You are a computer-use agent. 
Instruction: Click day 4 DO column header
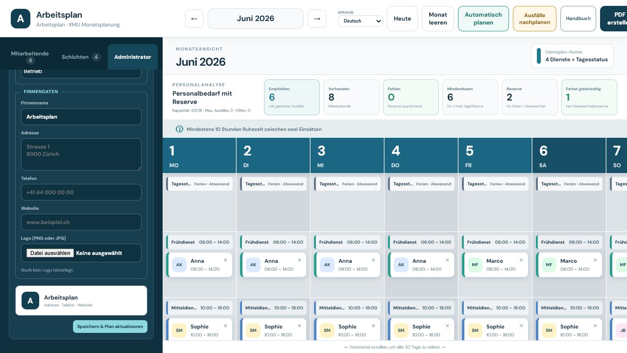click(x=421, y=155)
